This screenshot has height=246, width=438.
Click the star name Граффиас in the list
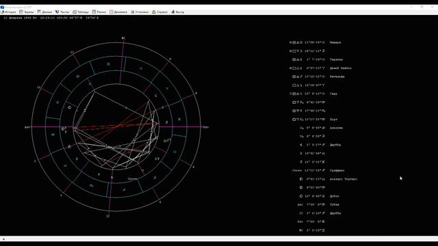(337, 170)
